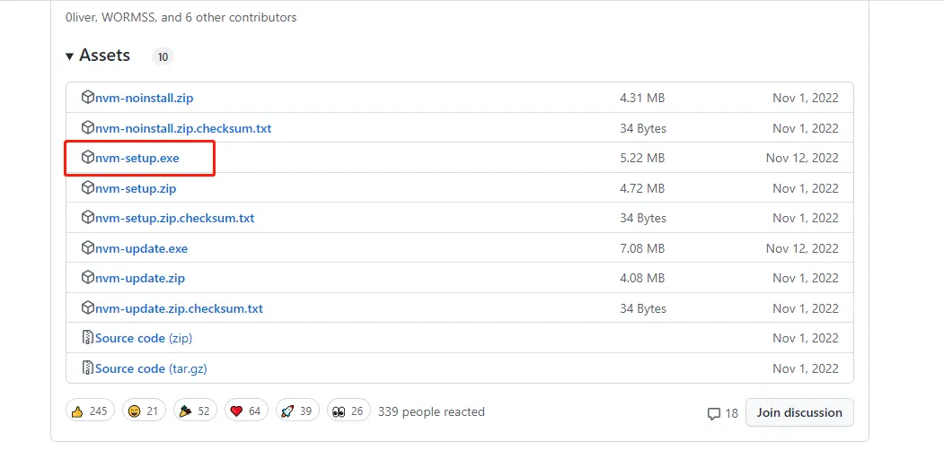Click the package icon beside nvm-noinstall.zip
This screenshot has height=467, width=944.
click(x=88, y=98)
